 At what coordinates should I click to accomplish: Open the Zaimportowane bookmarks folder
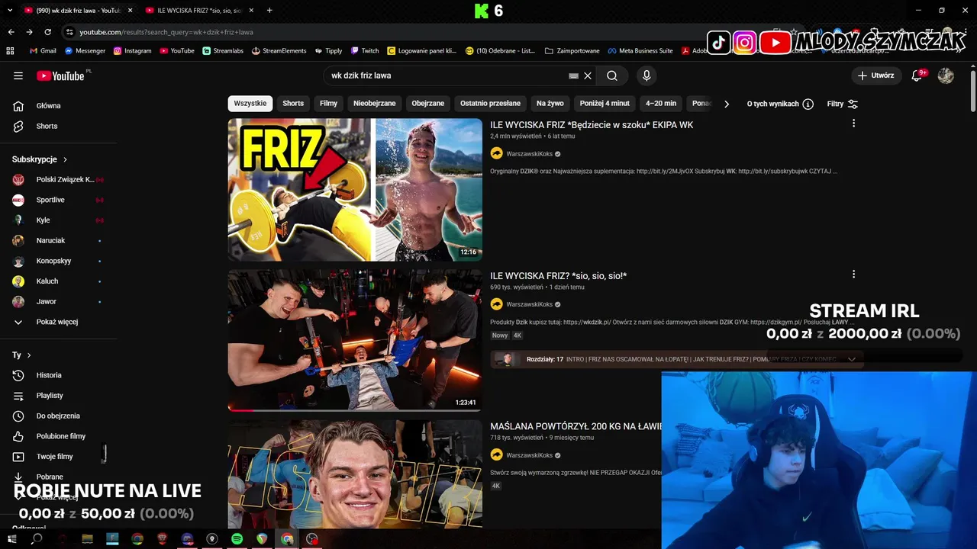point(572,51)
